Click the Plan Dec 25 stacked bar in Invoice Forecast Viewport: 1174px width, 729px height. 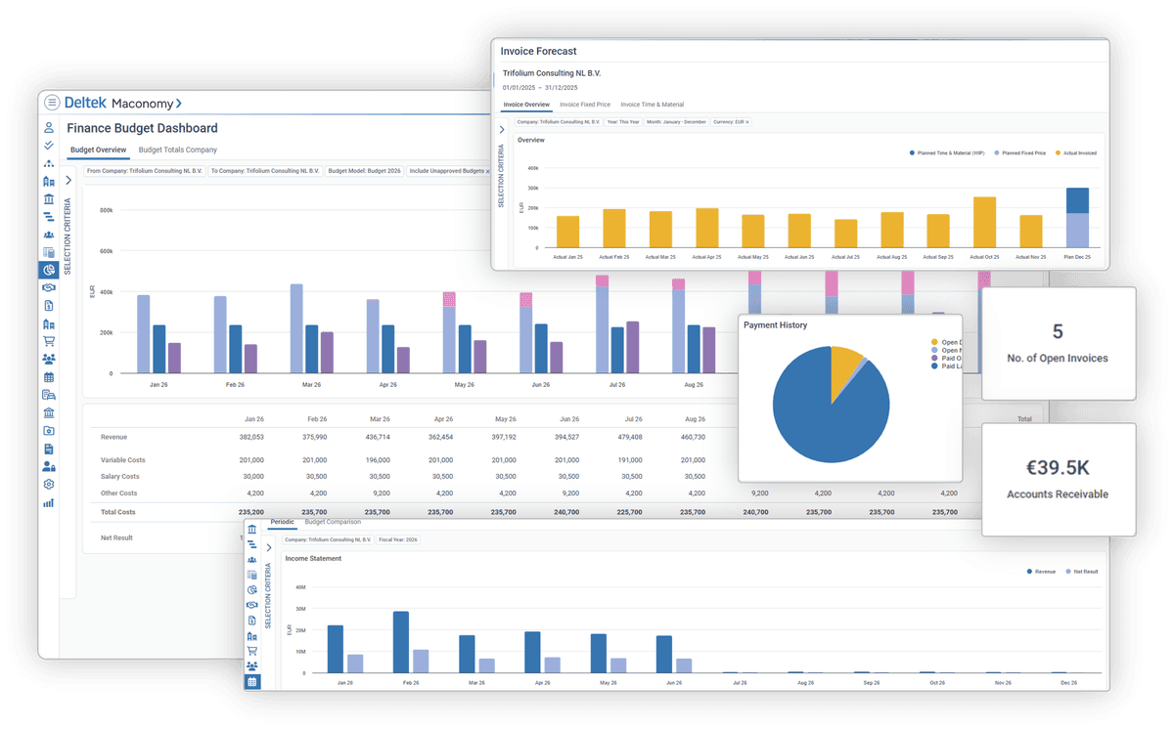pyautogui.click(x=1077, y=218)
